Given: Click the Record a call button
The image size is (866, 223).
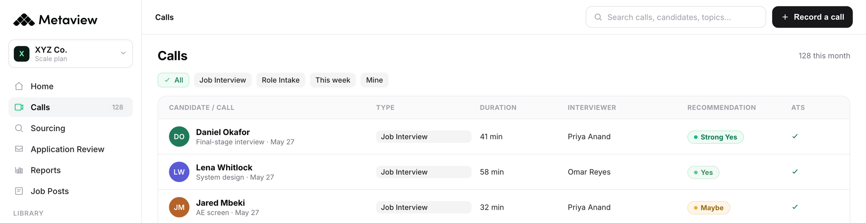Looking at the screenshot, I should tap(812, 17).
